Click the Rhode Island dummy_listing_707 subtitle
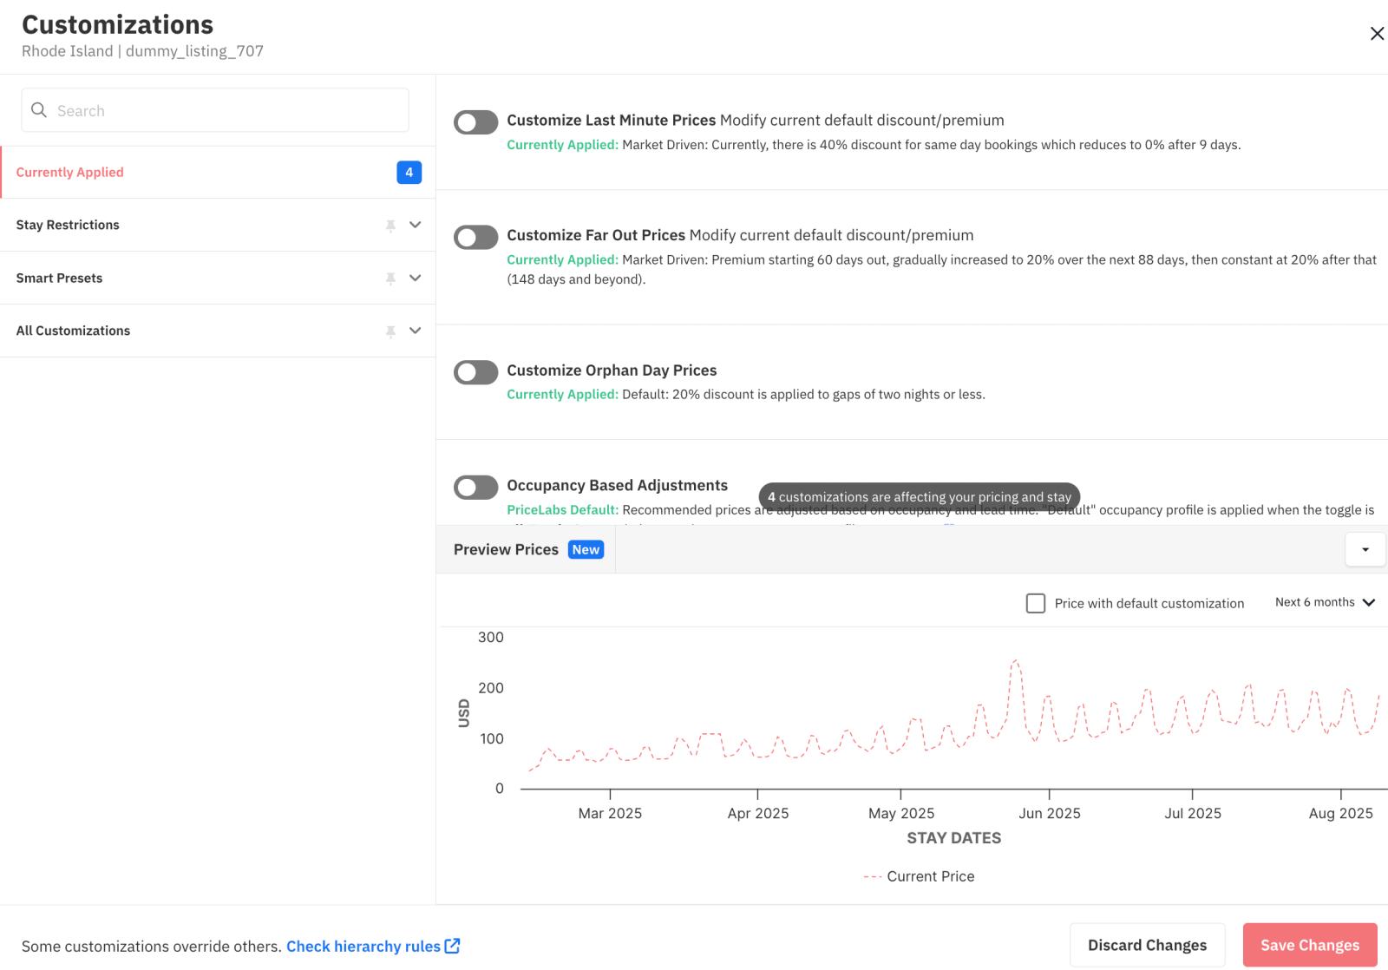Image resolution: width=1388 pixels, height=970 pixels. tap(142, 51)
